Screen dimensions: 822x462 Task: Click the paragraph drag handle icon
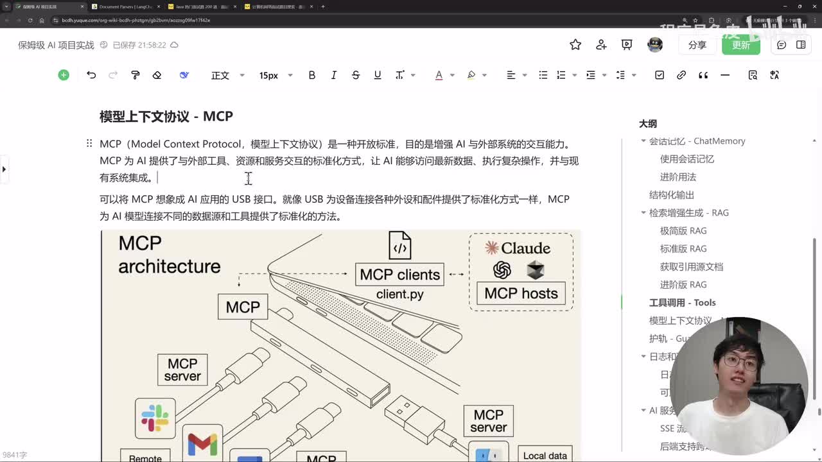coord(89,144)
